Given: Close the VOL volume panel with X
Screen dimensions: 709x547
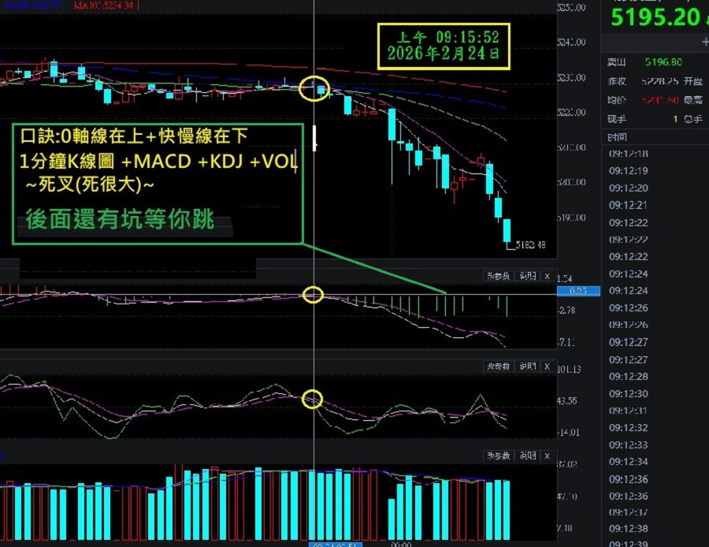Looking at the screenshot, I should (x=548, y=456).
